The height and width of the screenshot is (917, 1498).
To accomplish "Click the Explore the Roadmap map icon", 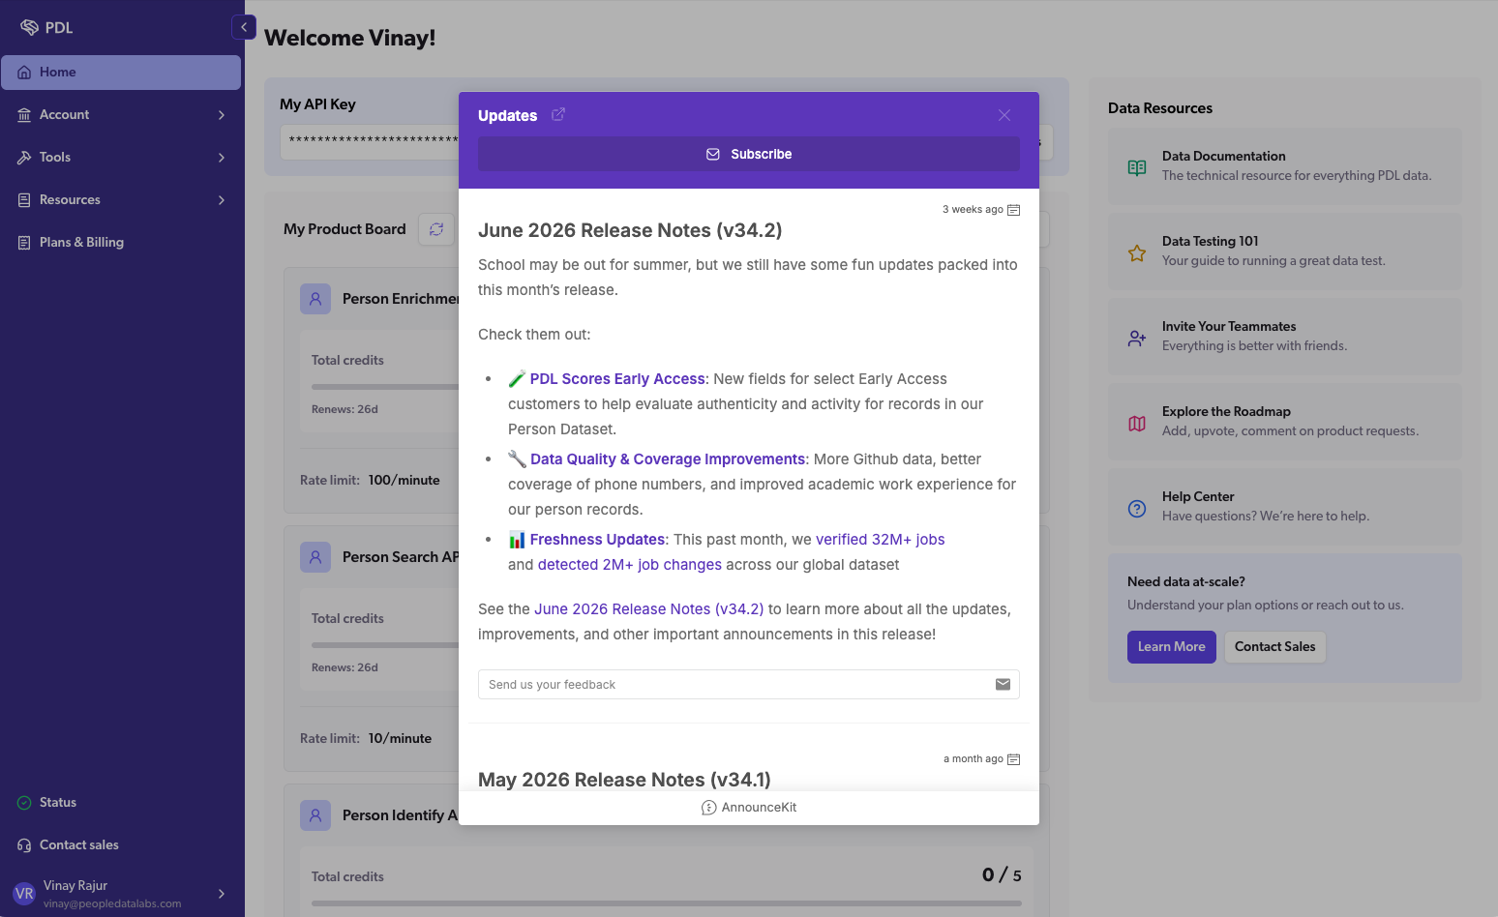I will click(1137, 424).
